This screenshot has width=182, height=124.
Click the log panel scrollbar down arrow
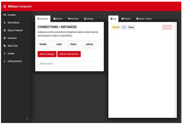pyautogui.click(x=175, y=116)
